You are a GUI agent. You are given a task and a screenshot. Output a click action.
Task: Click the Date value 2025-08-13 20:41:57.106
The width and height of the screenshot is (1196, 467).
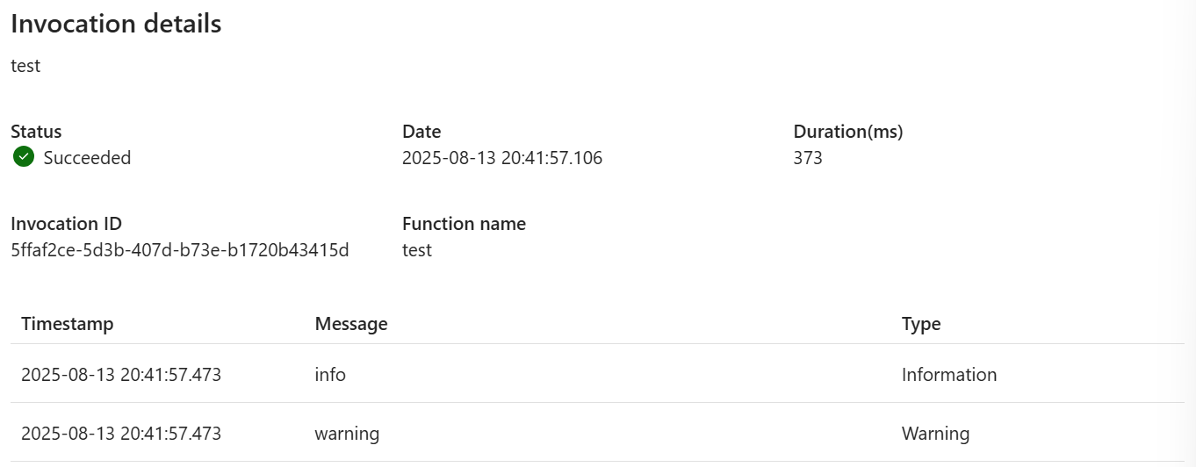tap(502, 158)
